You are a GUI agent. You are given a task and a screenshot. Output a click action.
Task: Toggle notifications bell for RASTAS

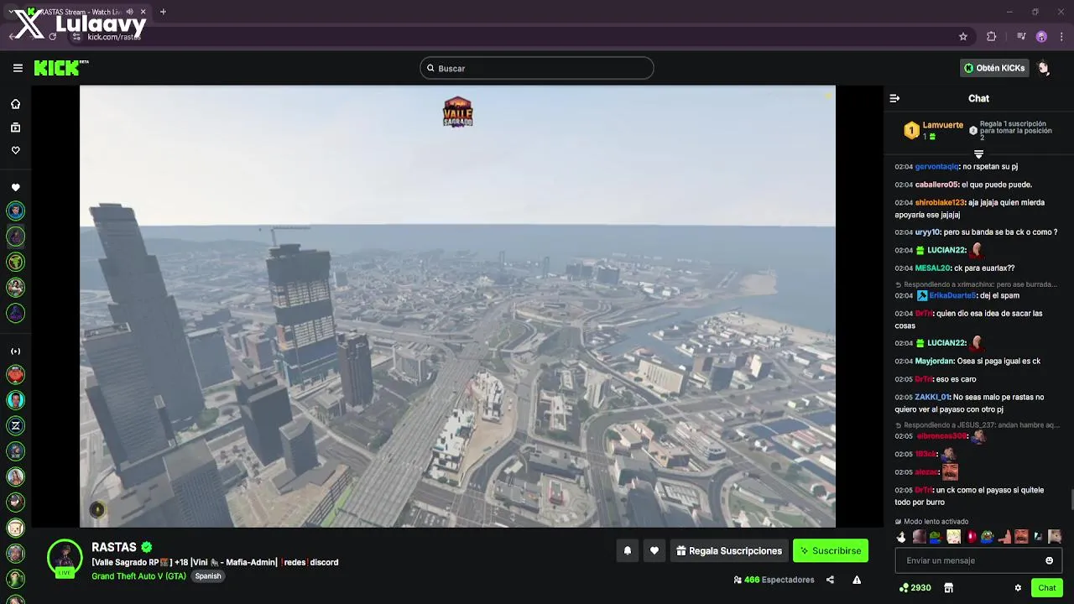627,551
